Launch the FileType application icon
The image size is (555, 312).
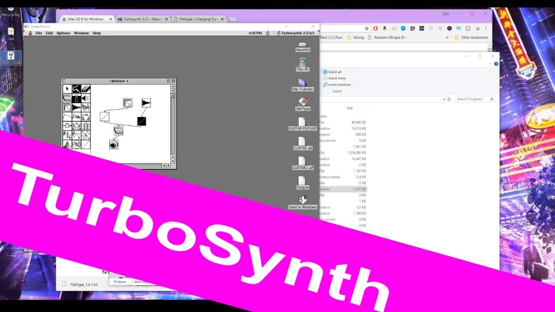[x=303, y=104]
